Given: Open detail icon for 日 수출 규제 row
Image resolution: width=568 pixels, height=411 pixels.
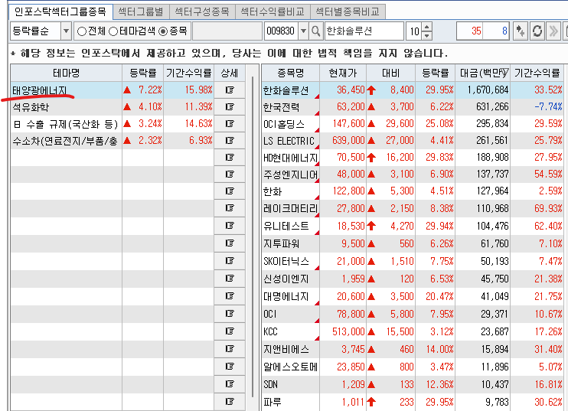Looking at the screenshot, I should coord(230,124).
